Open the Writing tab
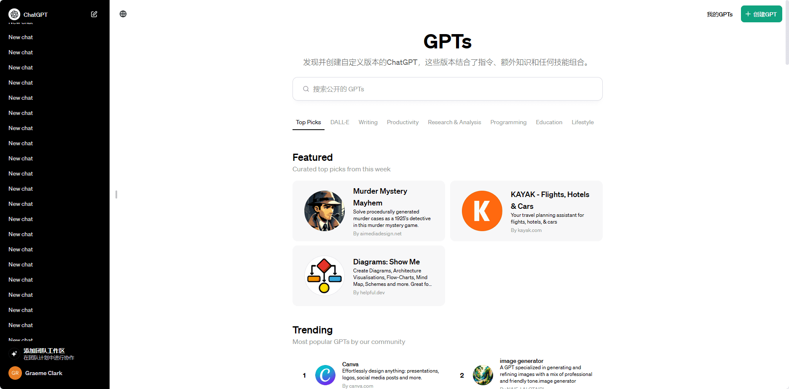The width and height of the screenshot is (789, 389). tap(368, 123)
